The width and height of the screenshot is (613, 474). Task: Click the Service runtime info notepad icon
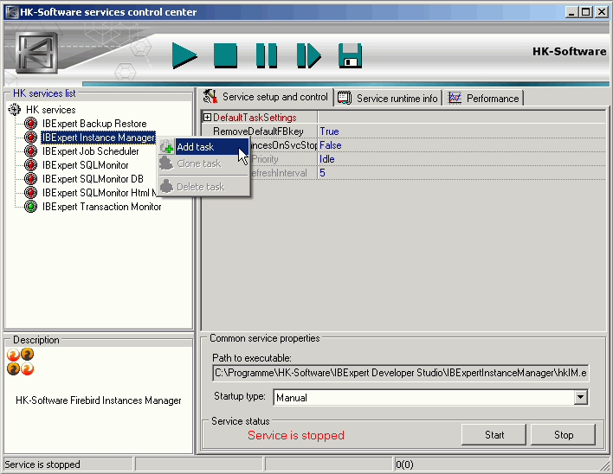click(345, 98)
